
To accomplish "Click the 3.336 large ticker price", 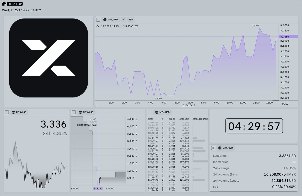I will point(54,124).
